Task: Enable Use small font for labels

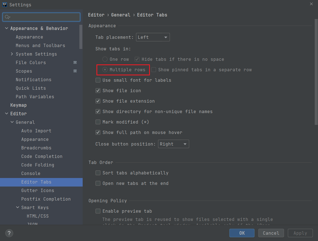Action: pos(98,80)
